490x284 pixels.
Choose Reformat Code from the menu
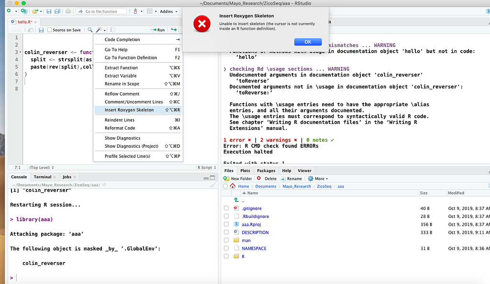tap(120, 128)
